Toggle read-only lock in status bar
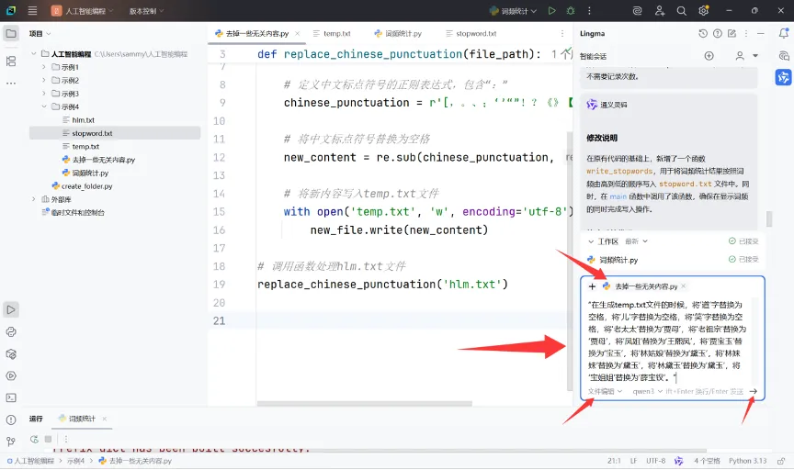The width and height of the screenshot is (794, 470). click(x=781, y=461)
